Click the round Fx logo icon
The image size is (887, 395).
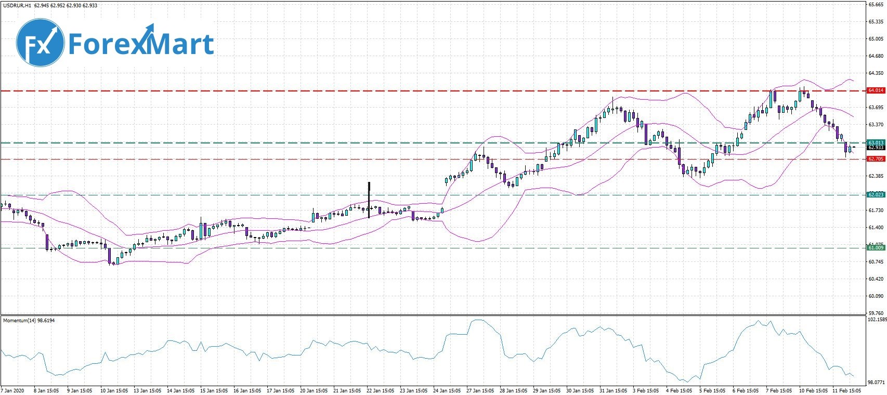(x=41, y=44)
